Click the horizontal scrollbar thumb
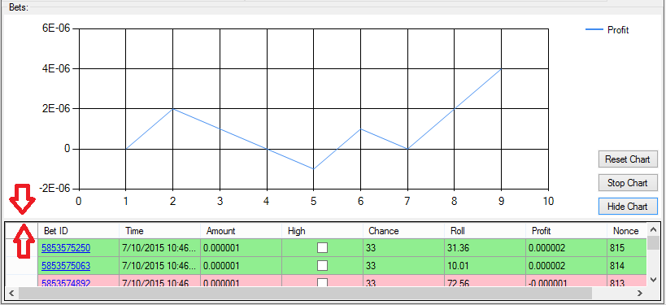 click(x=305, y=293)
